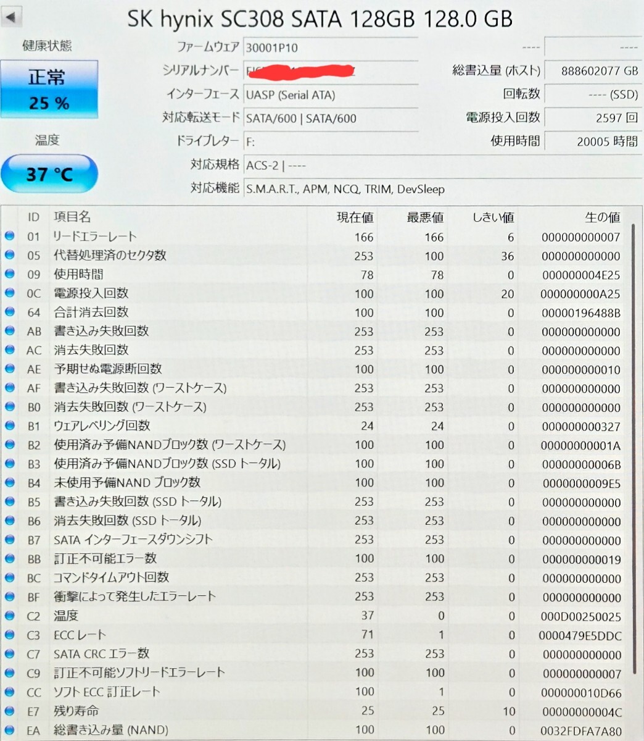Click status dot for BC コマンドタイムアウト回数
The width and height of the screenshot is (644, 741).
9,577
